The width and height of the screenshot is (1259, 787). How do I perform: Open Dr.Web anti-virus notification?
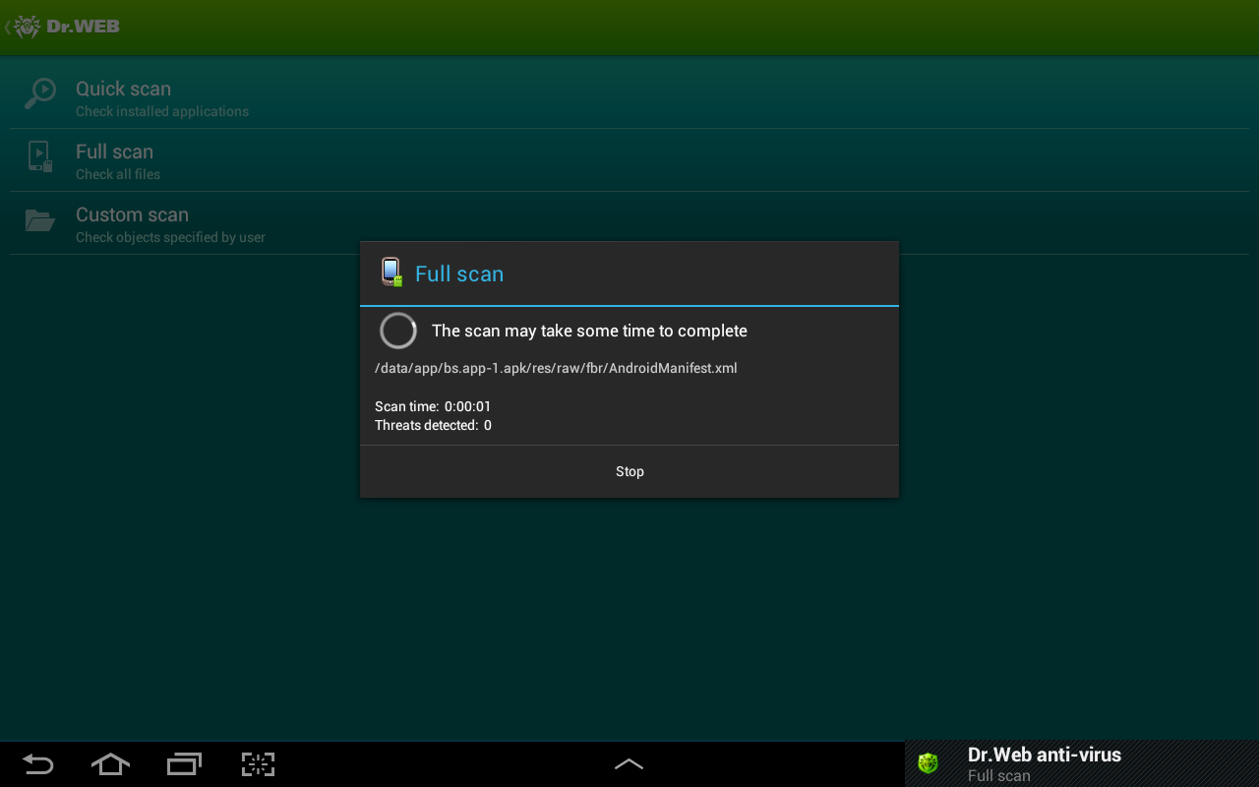[1082, 764]
